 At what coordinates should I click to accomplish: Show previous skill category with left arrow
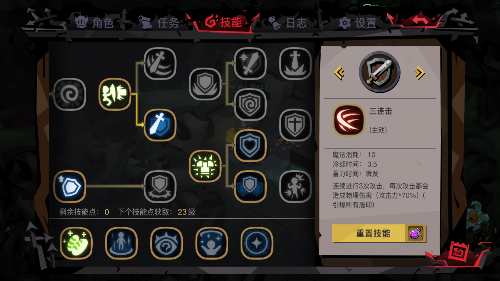[x=339, y=73]
